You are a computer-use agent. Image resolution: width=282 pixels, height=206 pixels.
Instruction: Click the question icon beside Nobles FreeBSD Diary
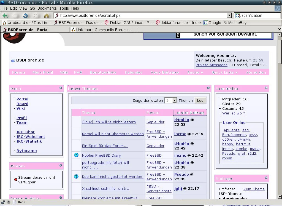coord(76,155)
